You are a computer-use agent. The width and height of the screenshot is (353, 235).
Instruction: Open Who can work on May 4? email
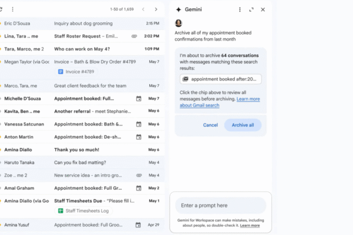point(82,49)
